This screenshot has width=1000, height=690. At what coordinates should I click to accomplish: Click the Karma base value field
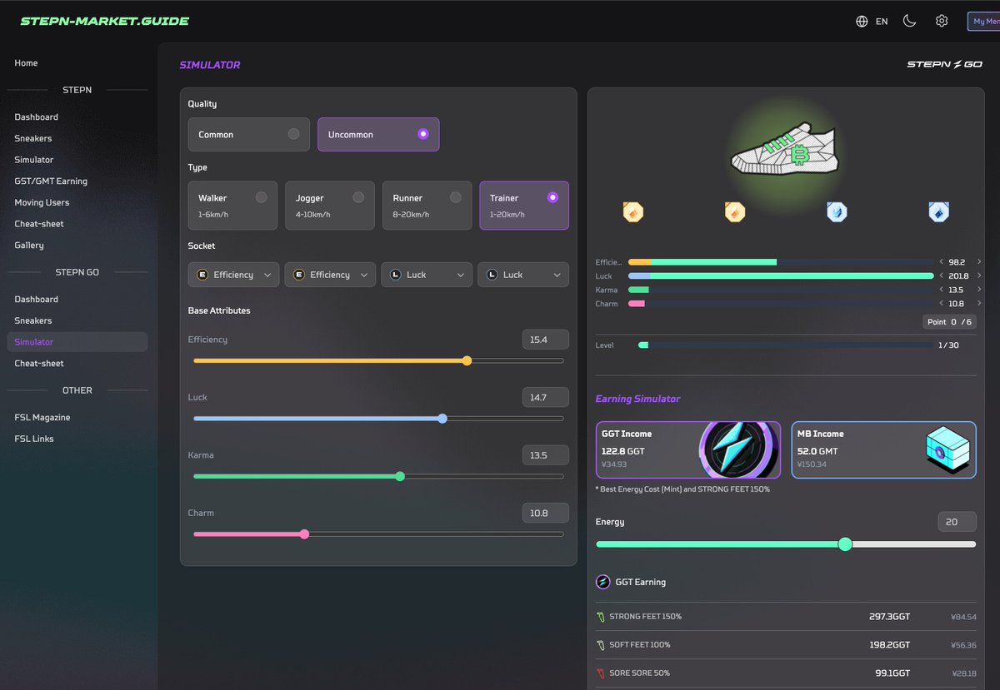click(x=546, y=455)
